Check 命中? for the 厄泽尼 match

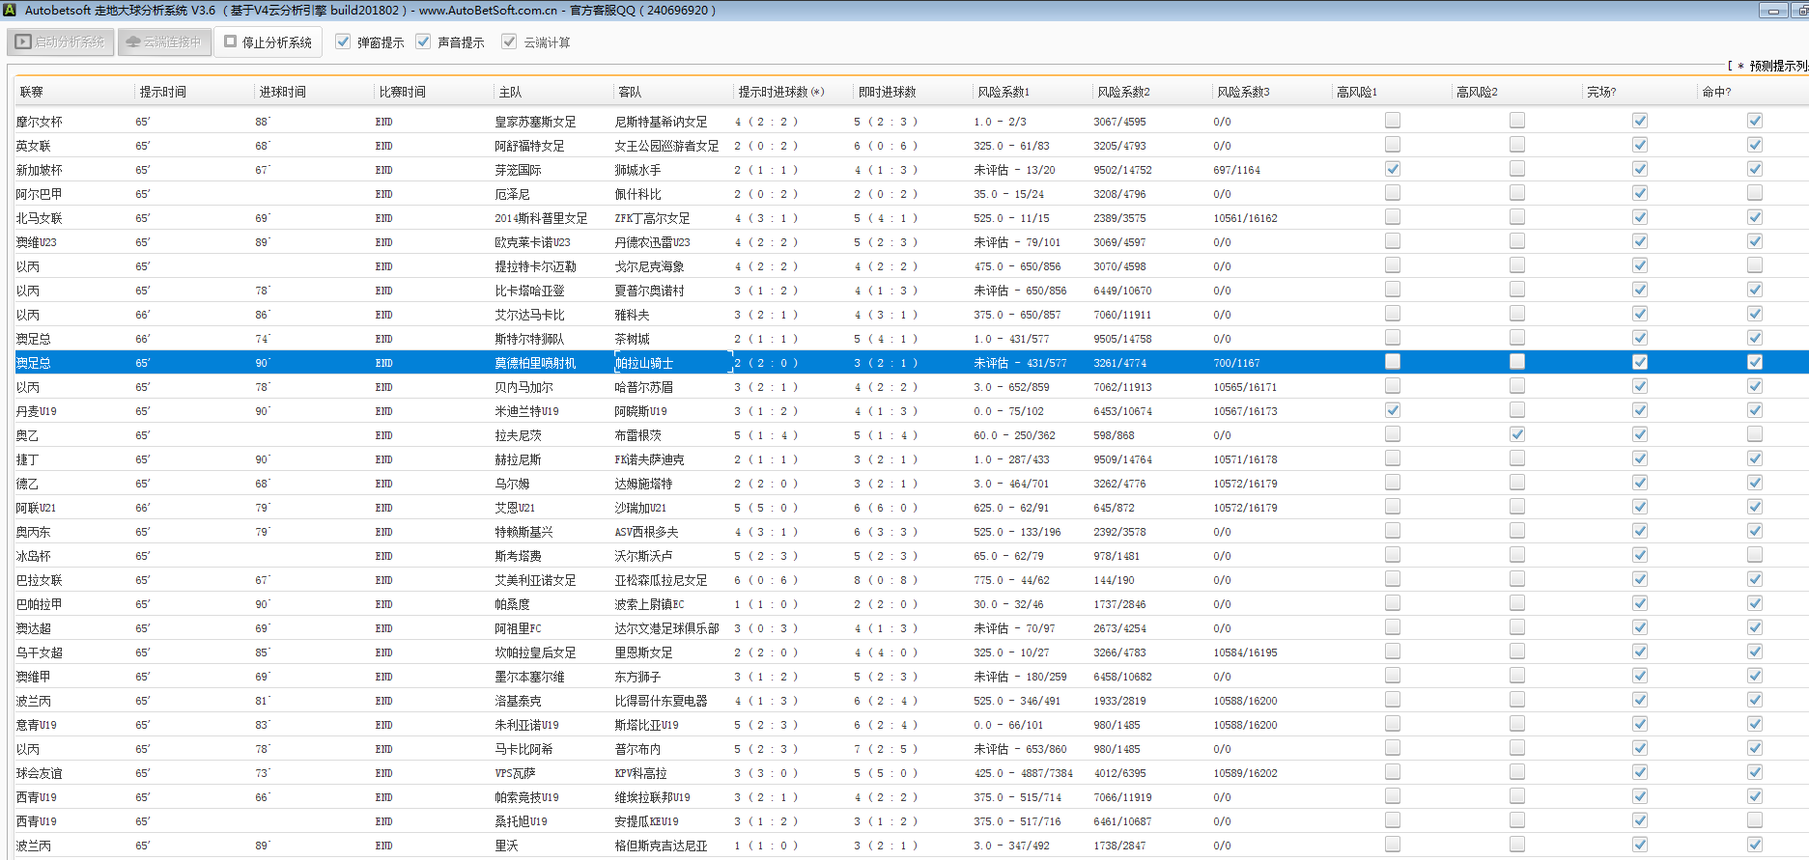pyautogui.click(x=1755, y=193)
